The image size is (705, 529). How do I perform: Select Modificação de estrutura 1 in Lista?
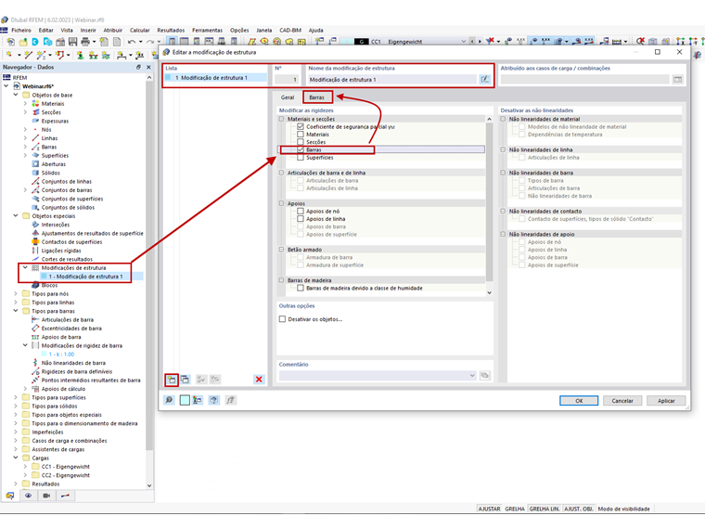215,78
